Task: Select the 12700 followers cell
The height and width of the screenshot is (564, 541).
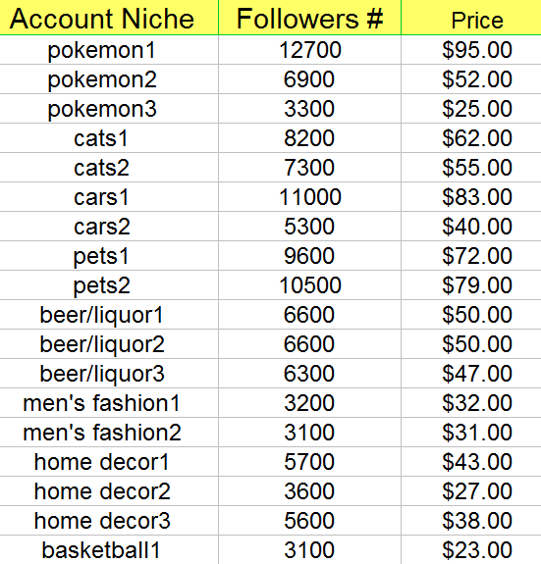Action: coord(309,50)
